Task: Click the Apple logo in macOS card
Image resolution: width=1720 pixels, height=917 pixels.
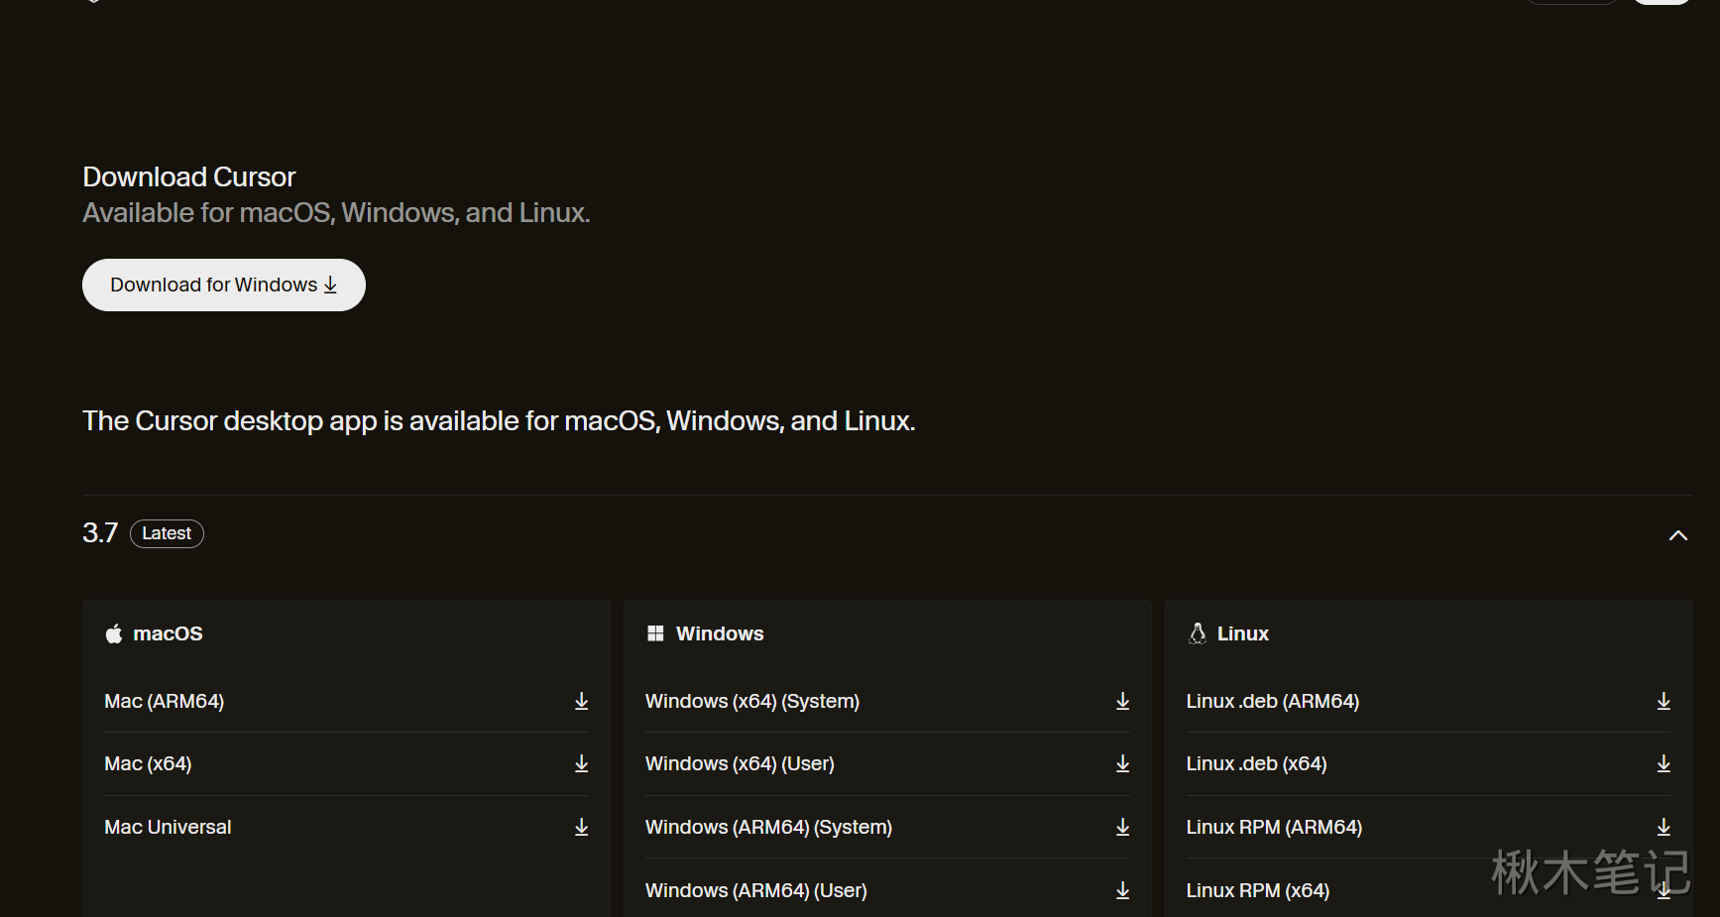Action: pyautogui.click(x=114, y=634)
